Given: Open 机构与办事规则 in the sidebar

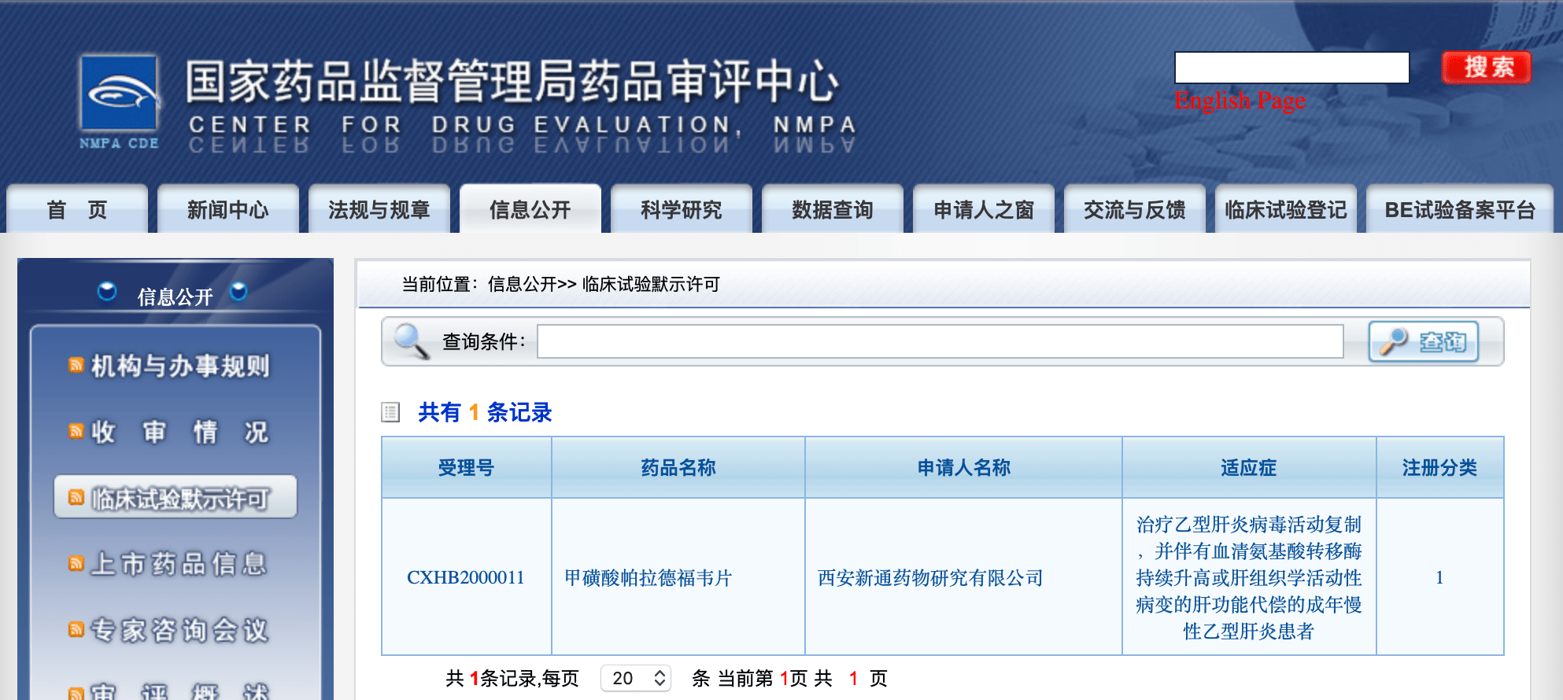Looking at the screenshot, I should [180, 366].
